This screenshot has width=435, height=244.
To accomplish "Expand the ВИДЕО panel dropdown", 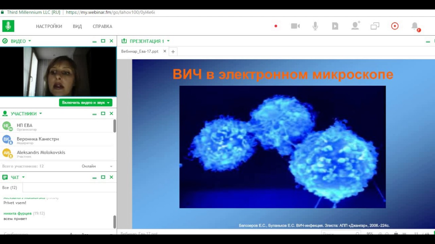I will (30, 41).
